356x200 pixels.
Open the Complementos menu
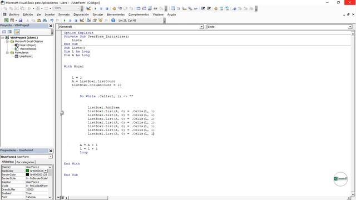coord(139,14)
